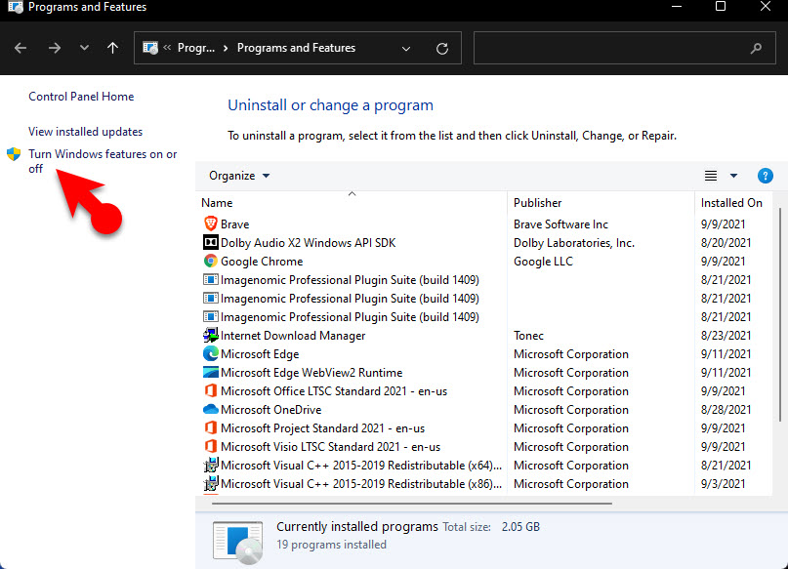Click currently installed programs disc icon

click(237, 543)
